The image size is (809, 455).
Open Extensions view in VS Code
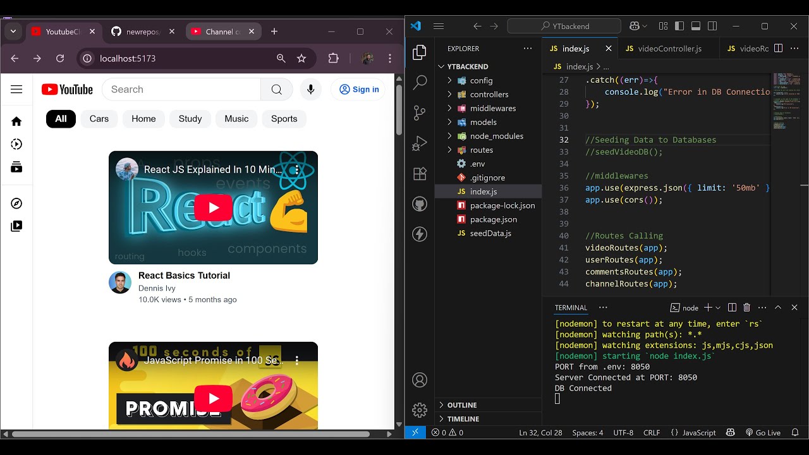[420, 174]
